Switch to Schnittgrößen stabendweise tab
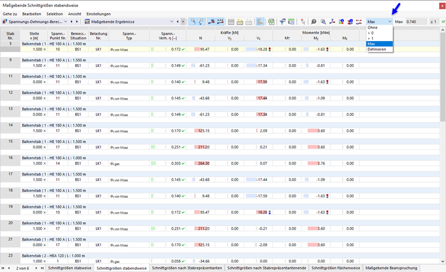 pyautogui.click(x=121, y=268)
